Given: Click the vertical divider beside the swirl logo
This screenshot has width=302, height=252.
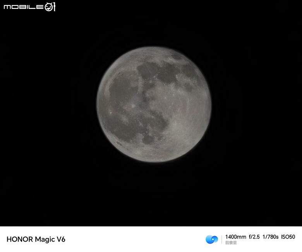Looking at the screenshot, I should coord(221,239).
